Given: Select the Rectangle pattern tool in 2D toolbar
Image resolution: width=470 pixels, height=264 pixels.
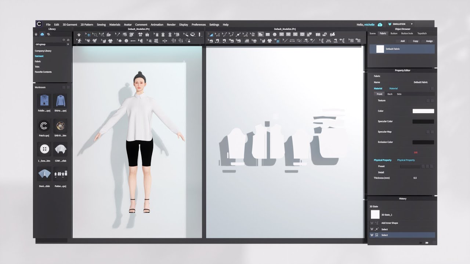Looking at the screenshot, I should click(x=268, y=34).
